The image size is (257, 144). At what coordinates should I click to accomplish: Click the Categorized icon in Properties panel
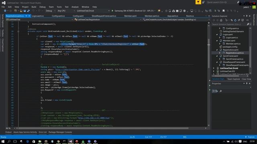click(213, 91)
